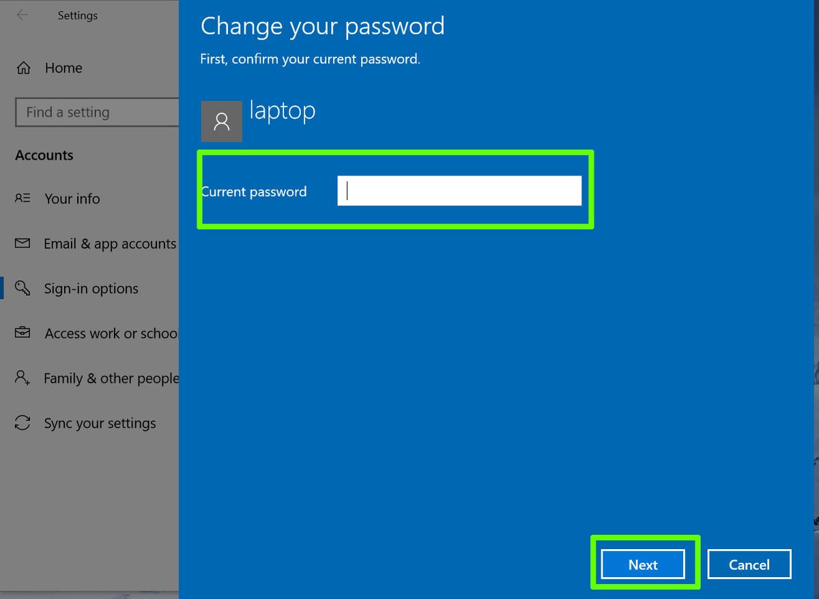Click the back arrow at the top

coord(22,15)
